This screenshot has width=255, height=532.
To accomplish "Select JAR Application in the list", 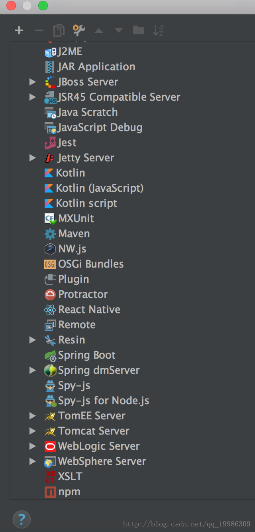I will click(96, 67).
